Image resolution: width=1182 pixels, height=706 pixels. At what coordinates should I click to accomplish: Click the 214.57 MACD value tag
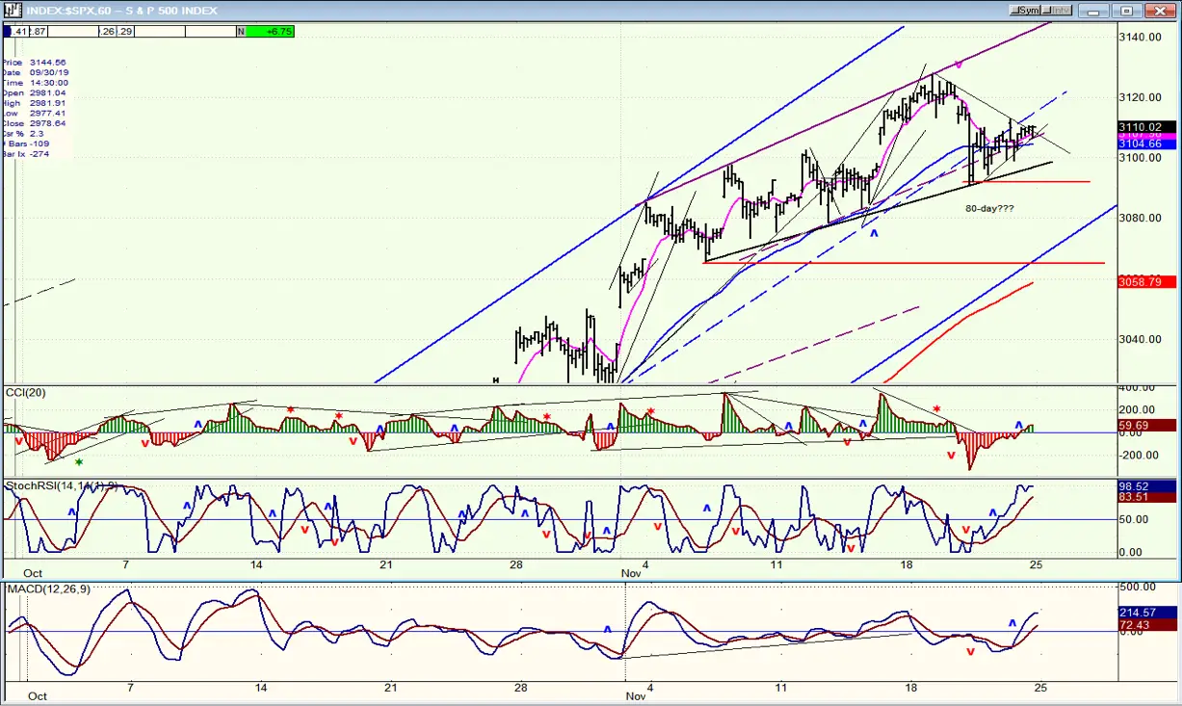1147,613
